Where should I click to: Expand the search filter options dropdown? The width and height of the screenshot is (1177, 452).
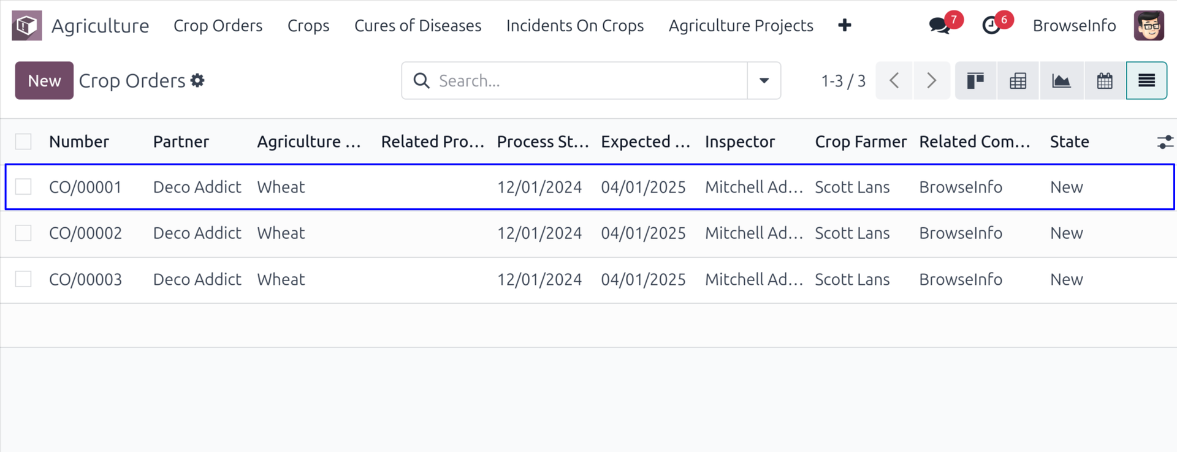coord(764,81)
